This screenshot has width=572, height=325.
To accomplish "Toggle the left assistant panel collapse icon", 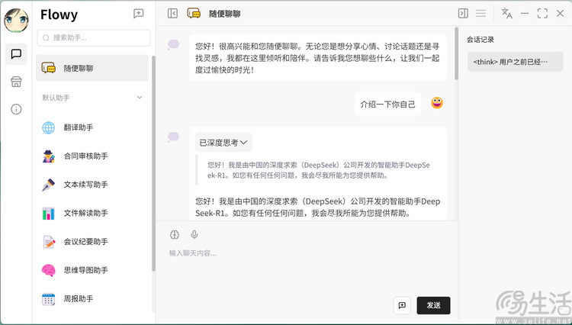I will pos(172,13).
